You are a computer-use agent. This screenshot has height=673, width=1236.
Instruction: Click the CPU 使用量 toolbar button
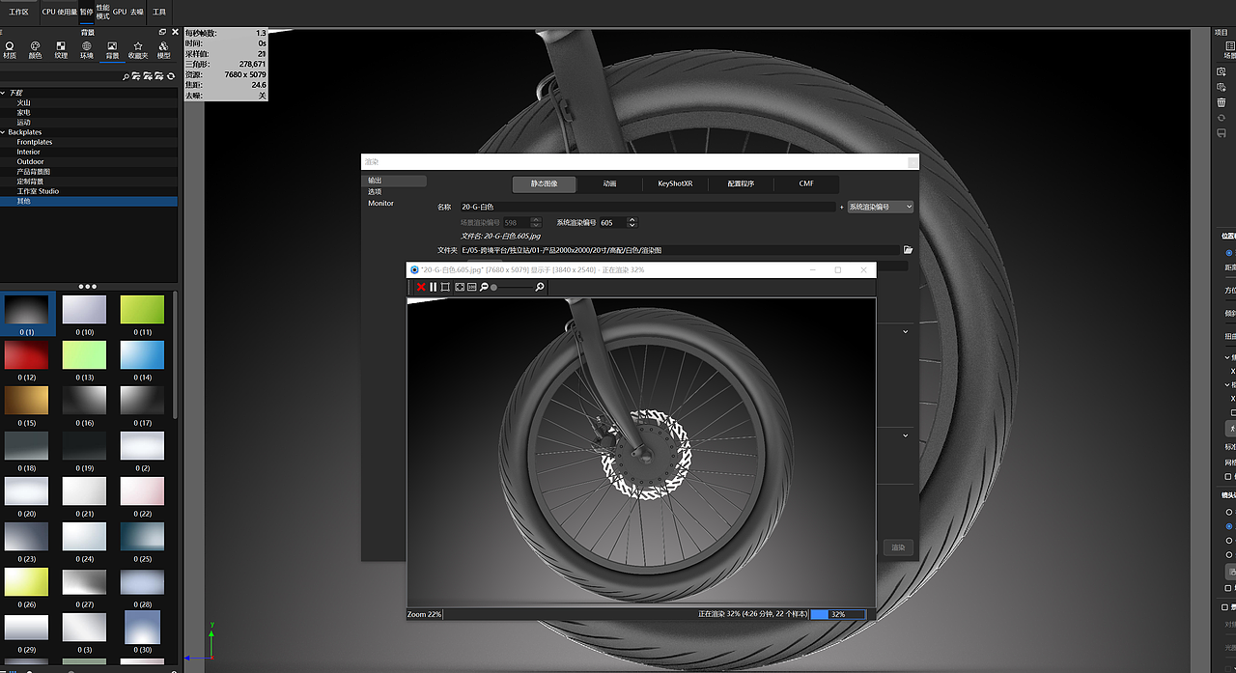point(60,13)
